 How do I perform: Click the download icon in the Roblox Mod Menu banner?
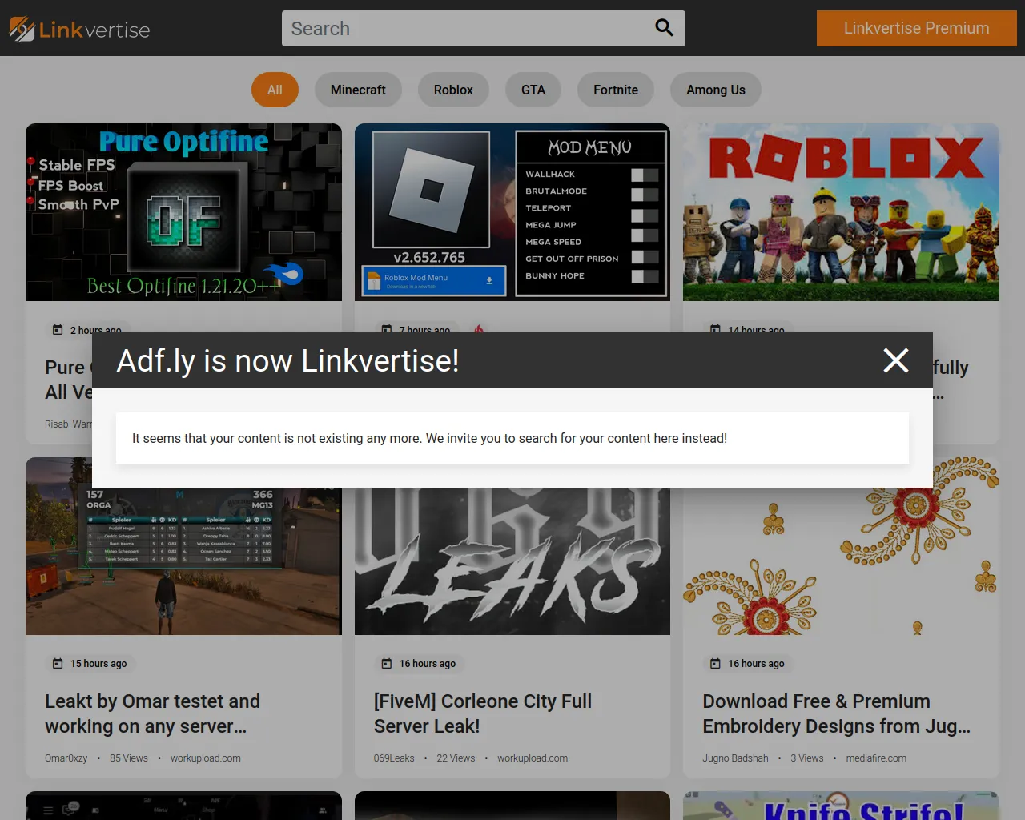(x=488, y=280)
